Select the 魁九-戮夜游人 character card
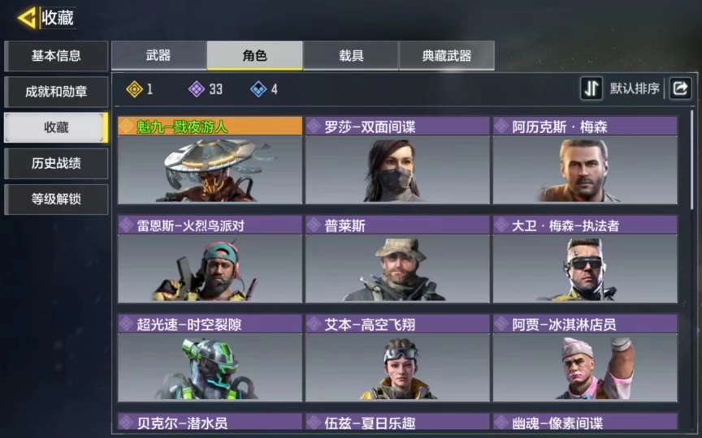The width and height of the screenshot is (702, 438). 210,160
